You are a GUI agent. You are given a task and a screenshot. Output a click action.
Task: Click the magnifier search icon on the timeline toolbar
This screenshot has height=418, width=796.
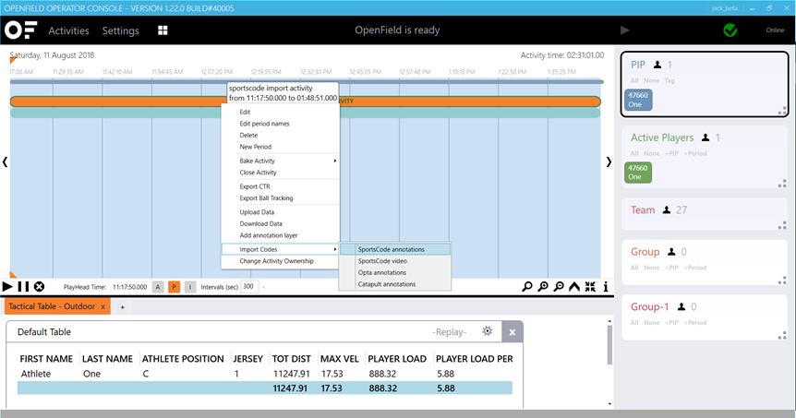pos(527,287)
